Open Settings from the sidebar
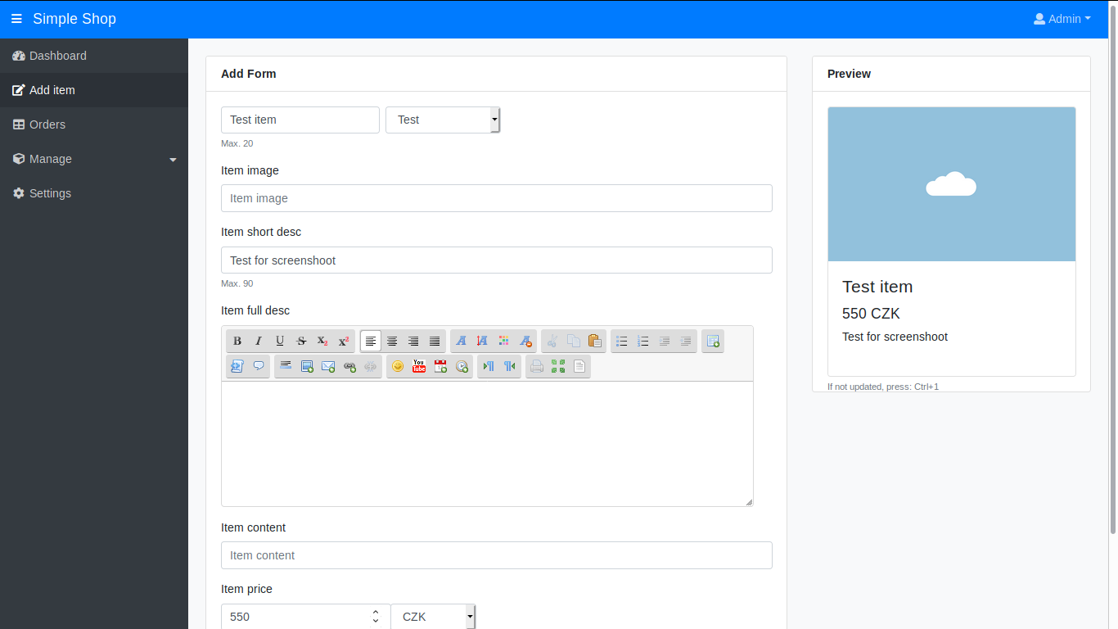Screen dimensions: 1118x629 tap(94, 193)
